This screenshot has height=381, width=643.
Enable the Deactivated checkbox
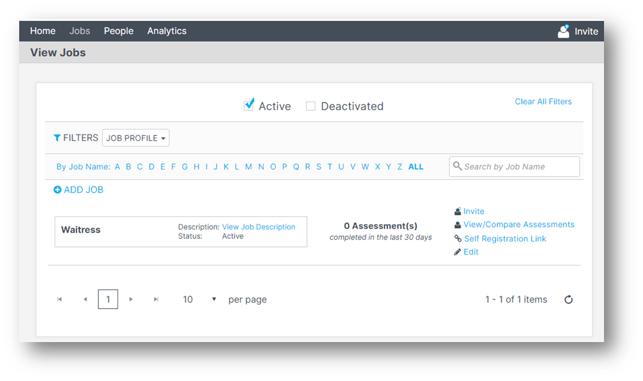(x=311, y=105)
